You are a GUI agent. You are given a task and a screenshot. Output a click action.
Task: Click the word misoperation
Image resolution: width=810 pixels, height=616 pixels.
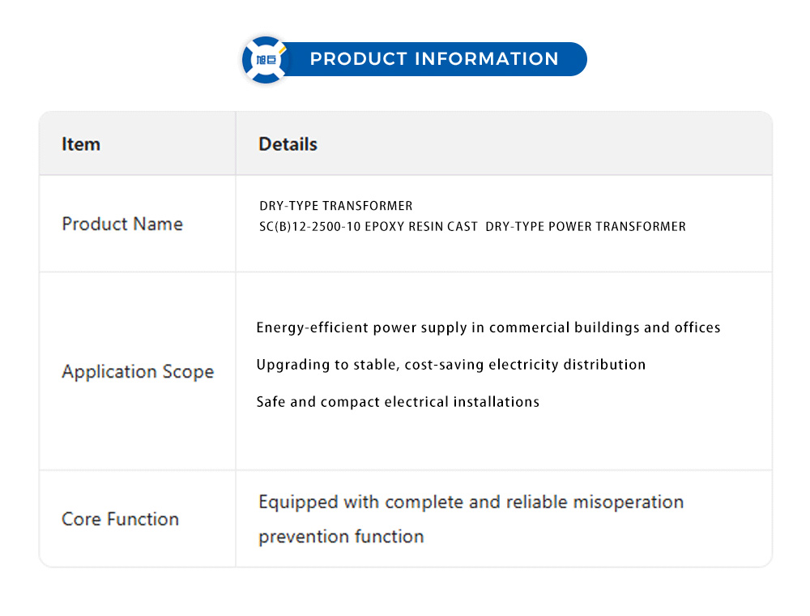628,503
